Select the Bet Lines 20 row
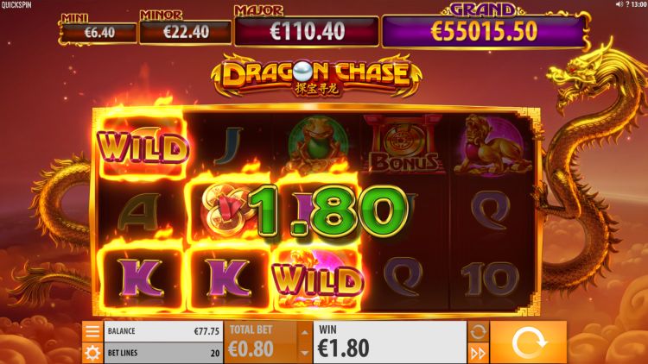The image size is (648, 364). [x=163, y=353]
